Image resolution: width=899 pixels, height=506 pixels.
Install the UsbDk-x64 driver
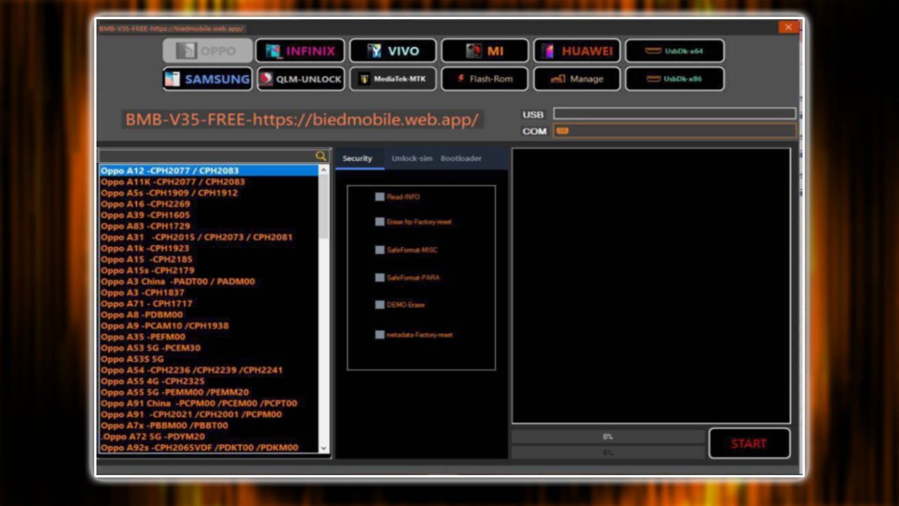[x=674, y=51]
